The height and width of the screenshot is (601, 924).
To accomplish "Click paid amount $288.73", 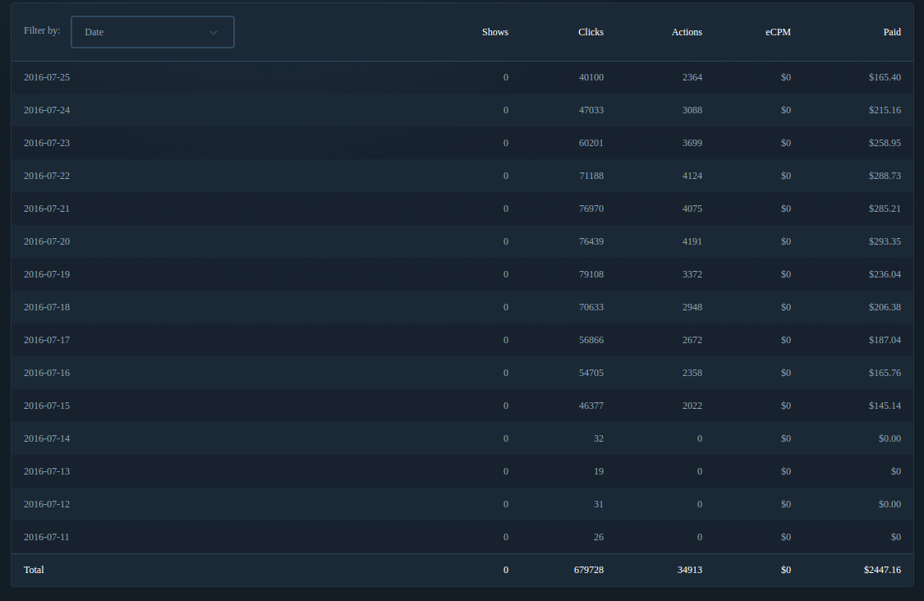I will click(885, 176).
